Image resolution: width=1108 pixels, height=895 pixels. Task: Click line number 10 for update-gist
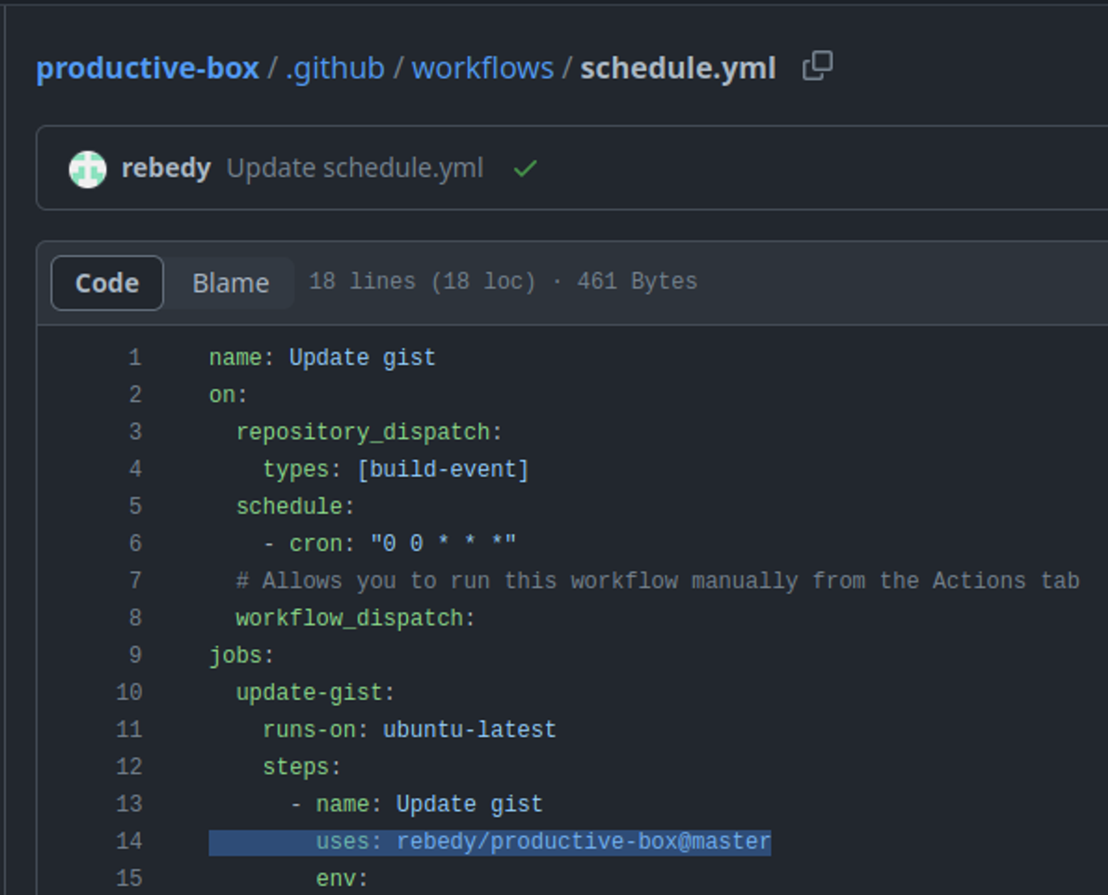(129, 692)
